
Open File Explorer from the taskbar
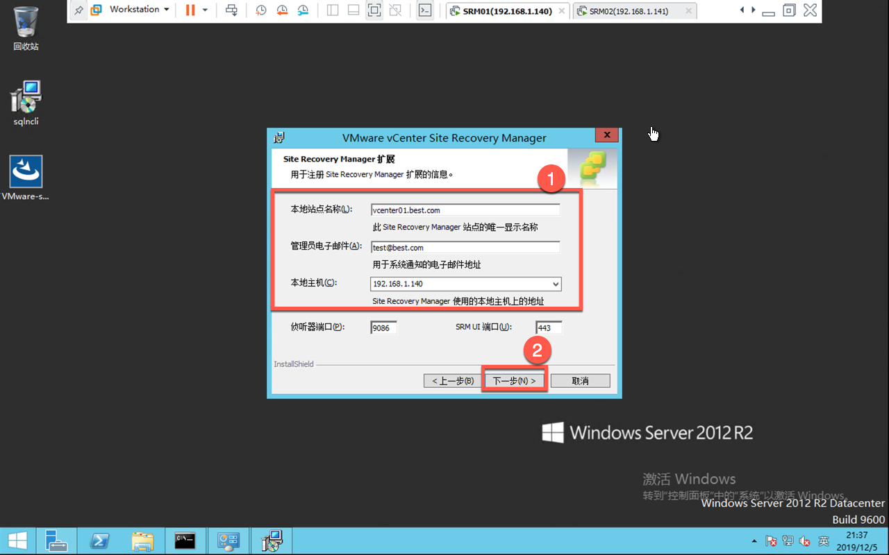pyautogui.click(x=142, y=541)
